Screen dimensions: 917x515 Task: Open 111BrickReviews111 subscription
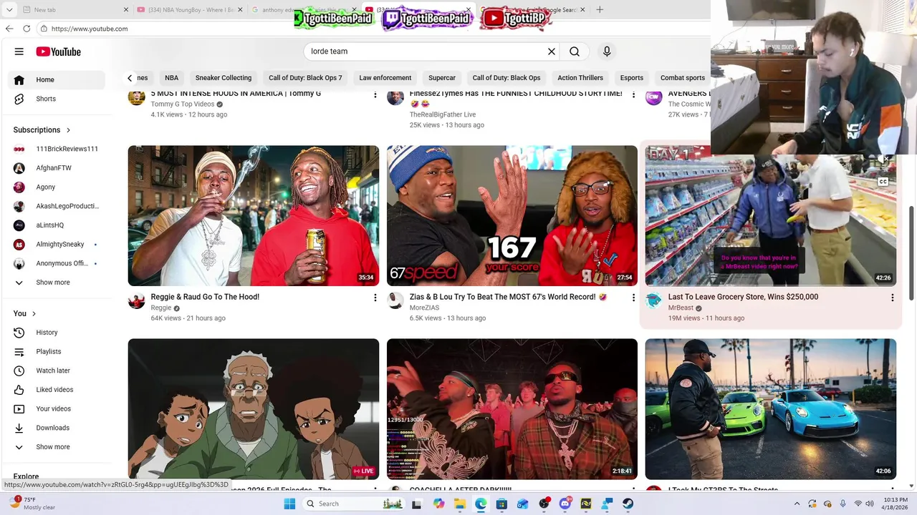[56, 149]
